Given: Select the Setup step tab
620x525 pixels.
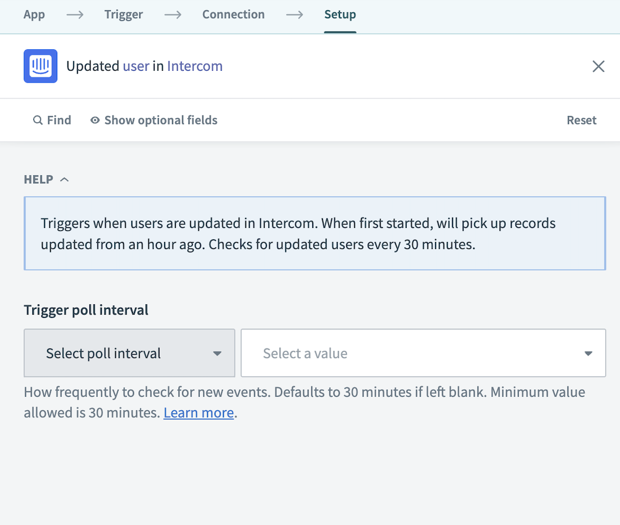Looking at the screenshot, I should [x=340, y=15].
